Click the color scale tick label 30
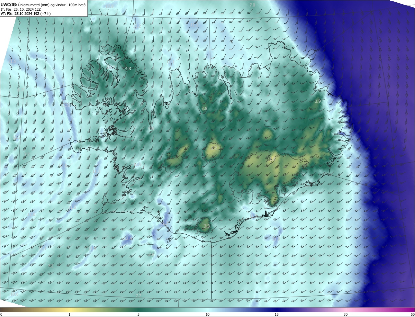The width and height of the screenshot is (415, 317). point(346,314)
